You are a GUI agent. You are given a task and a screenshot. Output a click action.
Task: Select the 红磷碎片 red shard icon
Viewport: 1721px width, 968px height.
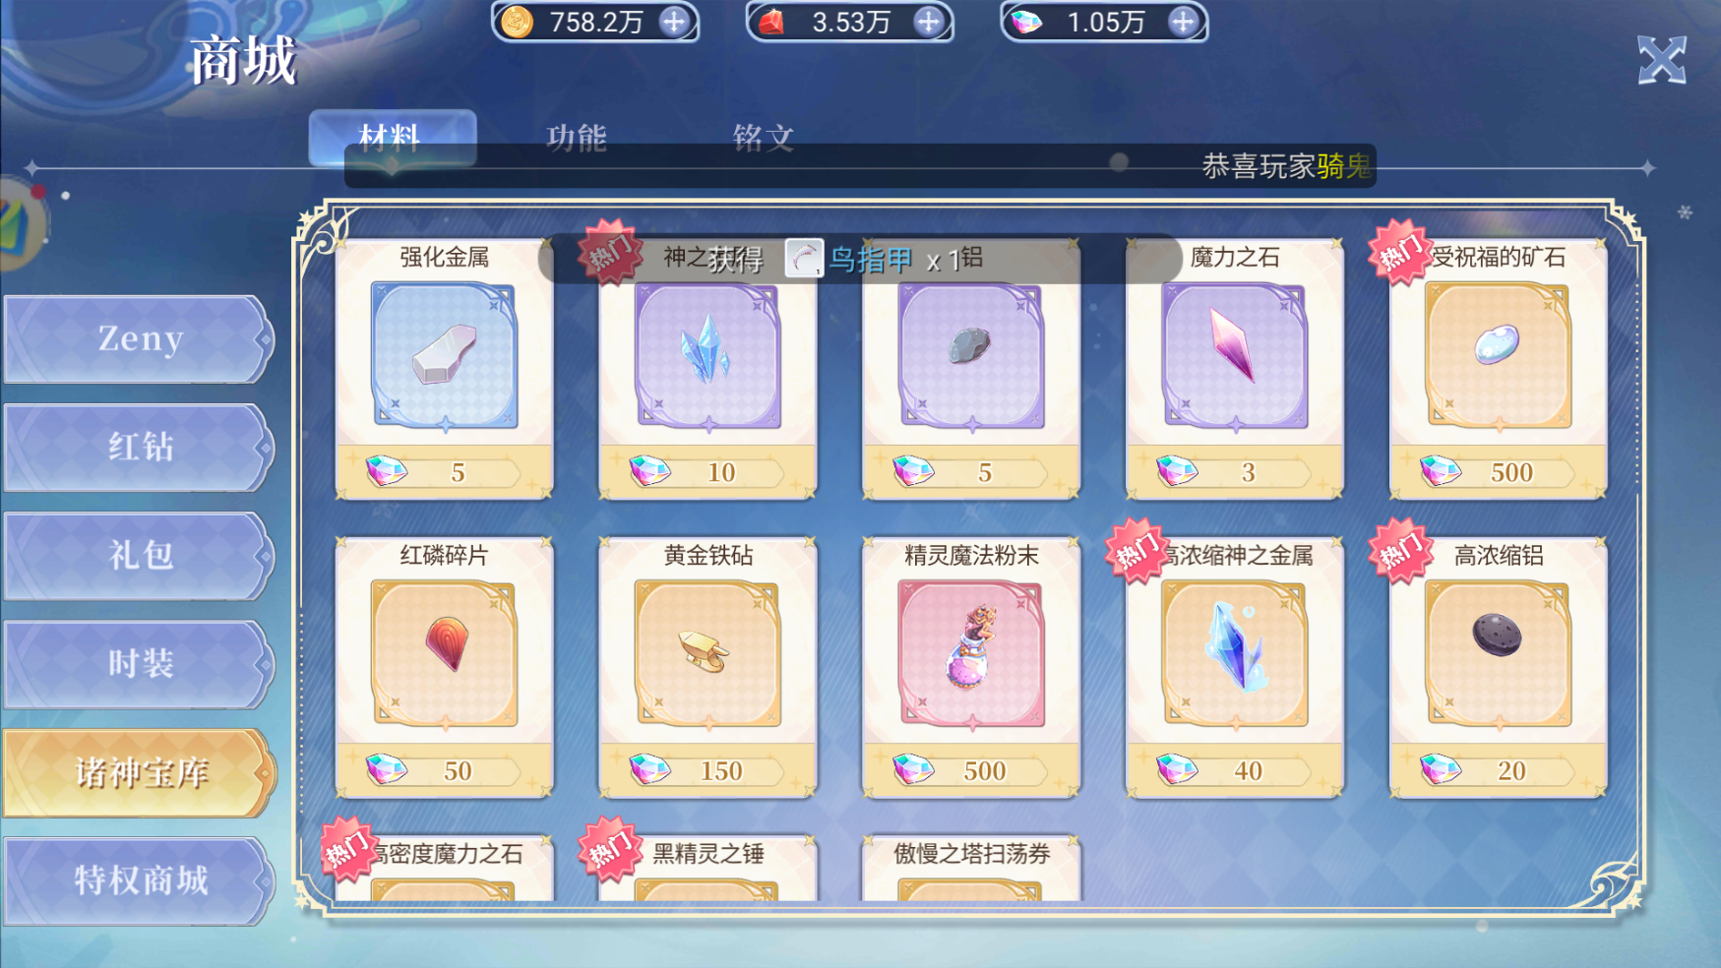(445, 654)
